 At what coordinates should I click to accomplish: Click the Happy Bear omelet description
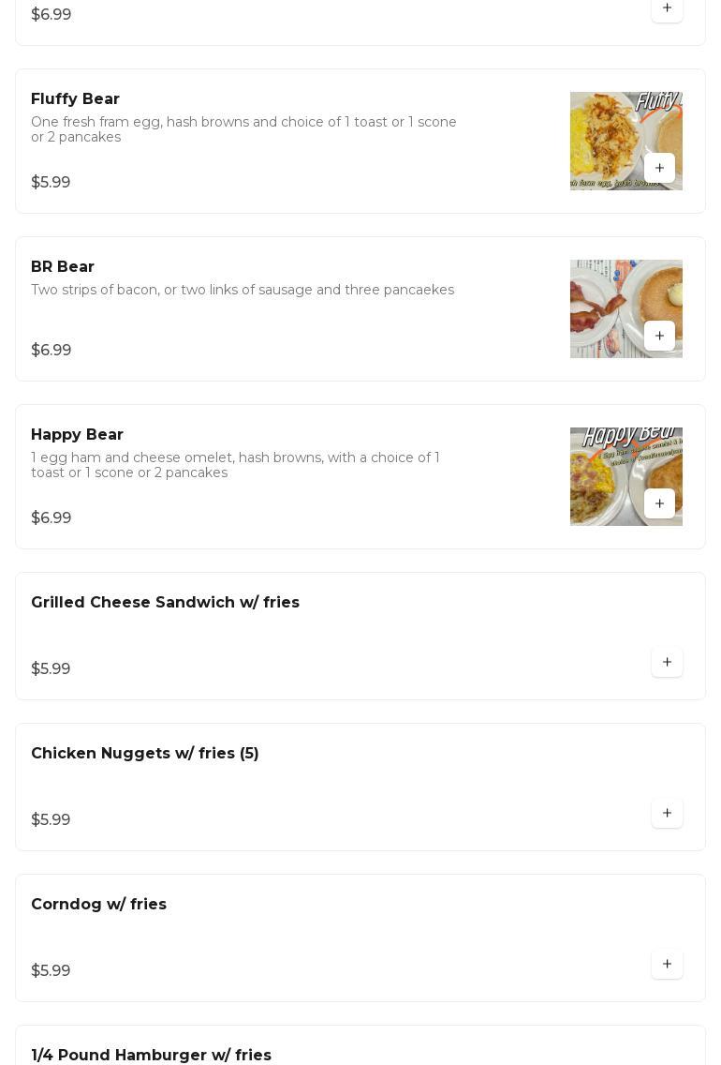(x=235, y=465)
